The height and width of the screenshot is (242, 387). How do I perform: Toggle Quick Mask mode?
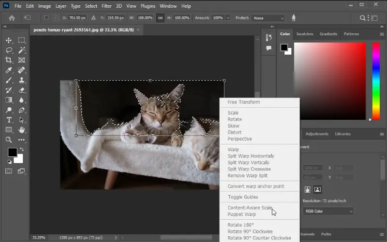pyautogui.click(x=9, y=171)
